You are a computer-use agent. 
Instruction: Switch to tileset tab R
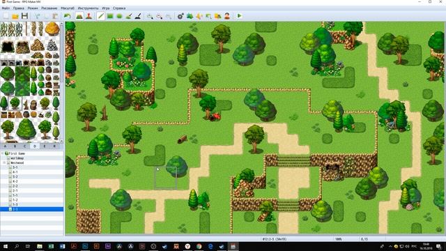(x=54, y=146)
